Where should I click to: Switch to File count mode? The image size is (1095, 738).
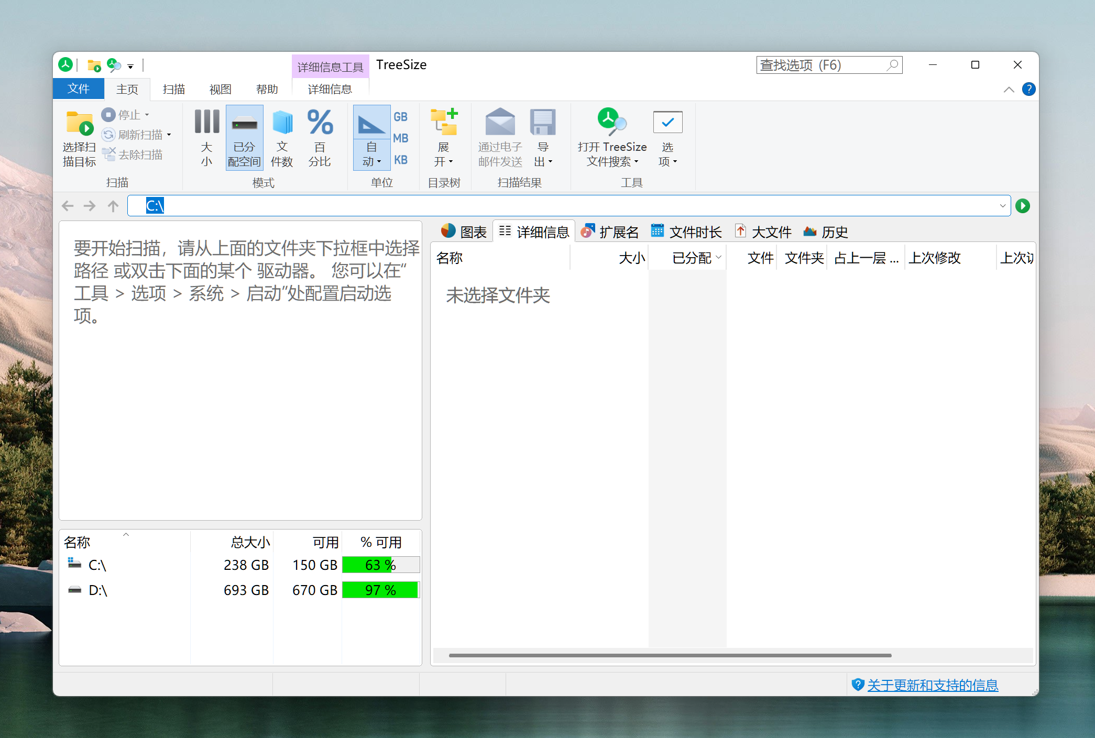point(282,138)
